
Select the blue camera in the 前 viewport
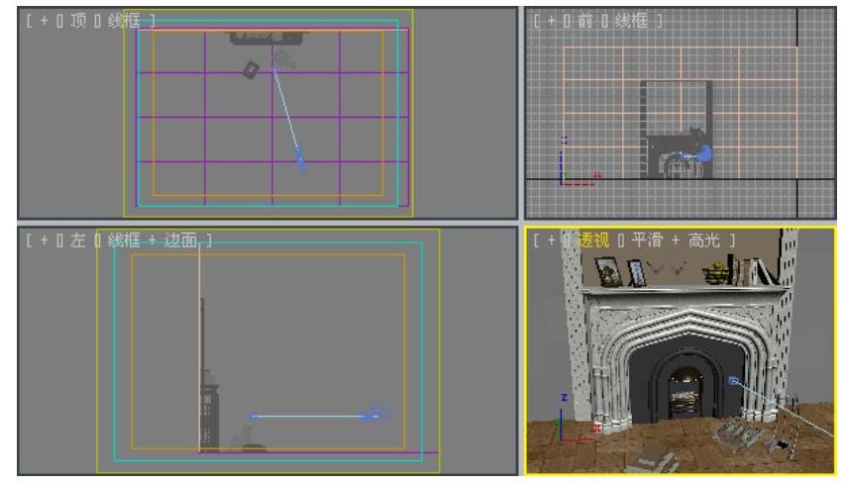point(703,154)
